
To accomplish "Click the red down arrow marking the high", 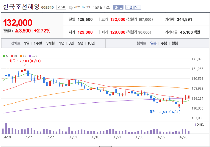I will 25,65.
